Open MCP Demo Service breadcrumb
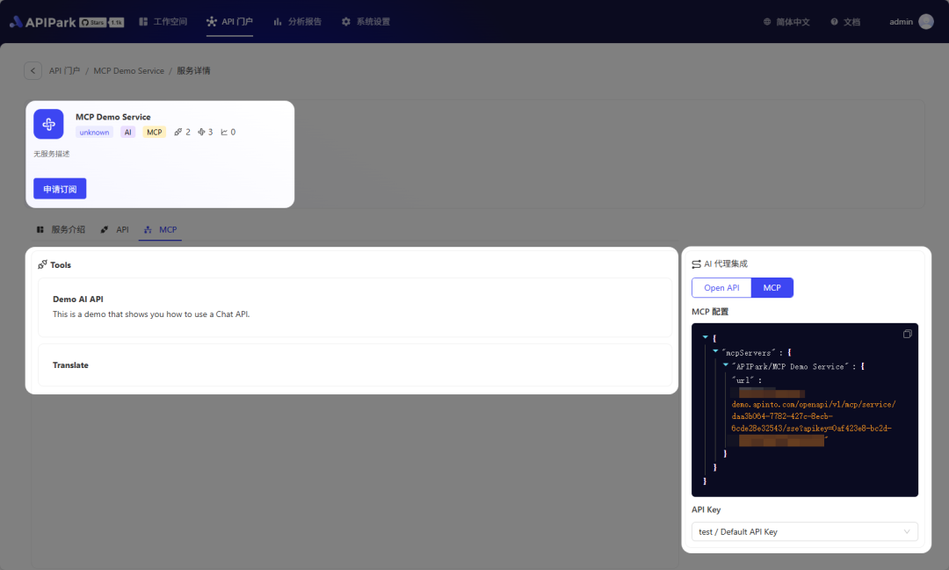949x570 pixels. click(x=128, y=71)
